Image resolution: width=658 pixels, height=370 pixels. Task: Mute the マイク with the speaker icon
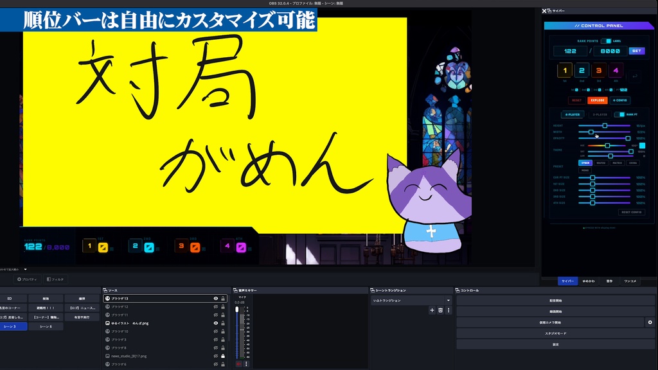(x=238, y=363)
